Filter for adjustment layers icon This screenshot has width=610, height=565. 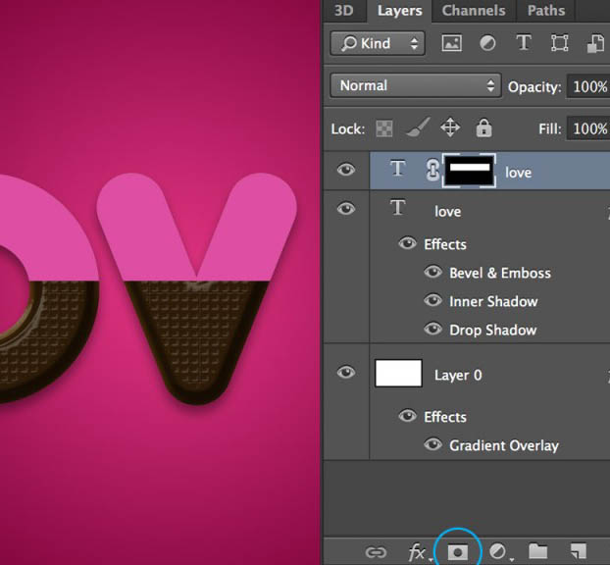[487, 43]
